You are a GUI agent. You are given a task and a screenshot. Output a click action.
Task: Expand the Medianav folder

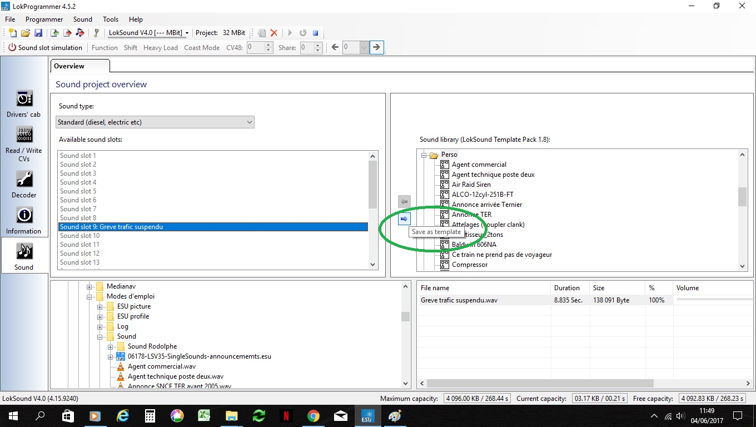click(89, 286)
